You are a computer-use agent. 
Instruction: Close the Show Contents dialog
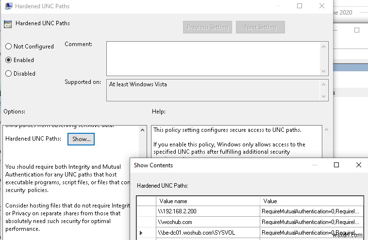359,165
